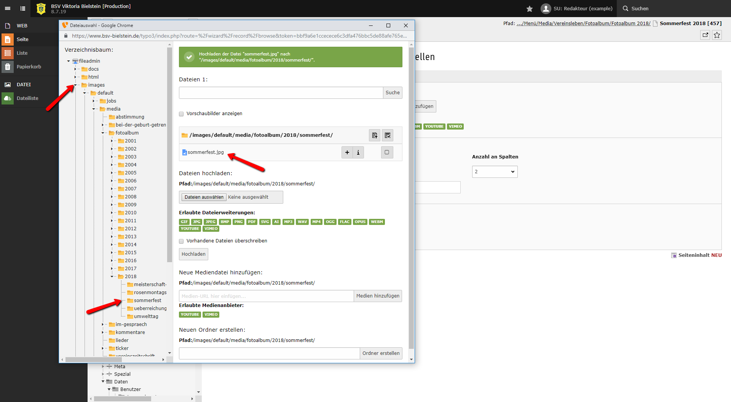731x402 pixels.
Task: Click the bookmark star in top bar
Action: point(529,8)
